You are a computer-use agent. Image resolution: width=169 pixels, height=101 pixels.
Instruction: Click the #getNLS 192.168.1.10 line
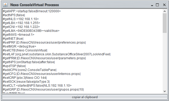tap(21, 19)
